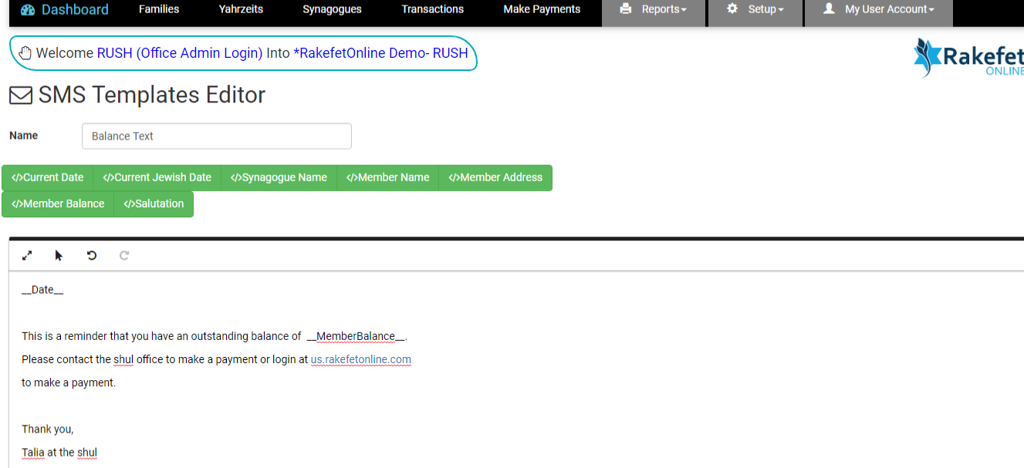Click the printer icon in Reports menu

(626, 9)
